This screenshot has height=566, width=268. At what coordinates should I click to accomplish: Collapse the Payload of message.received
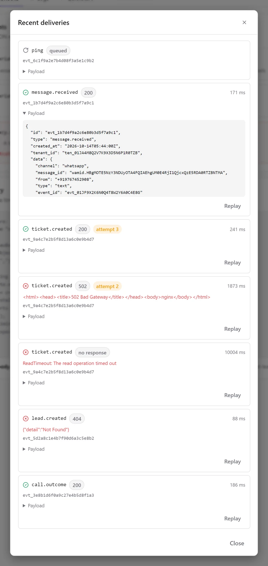click(x=34, y=113)
